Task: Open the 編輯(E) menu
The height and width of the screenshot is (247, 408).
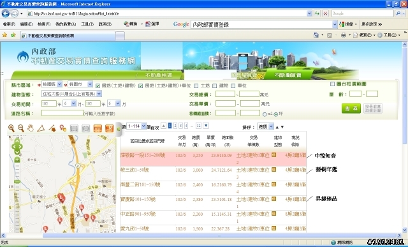Action: 26,24
